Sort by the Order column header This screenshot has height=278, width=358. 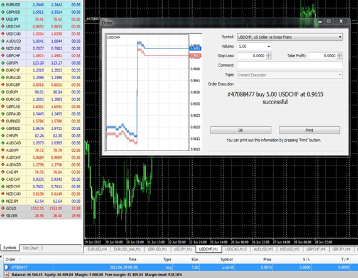(28, 259)
